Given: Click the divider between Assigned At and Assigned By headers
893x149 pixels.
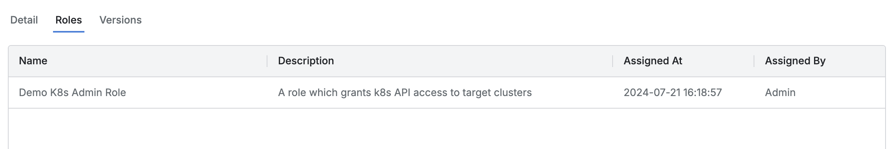Looking at the screenshot, I should click(754, 61).
